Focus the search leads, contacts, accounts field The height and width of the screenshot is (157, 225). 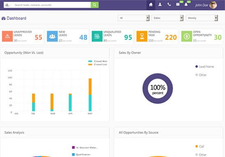(x=51, y=5)
